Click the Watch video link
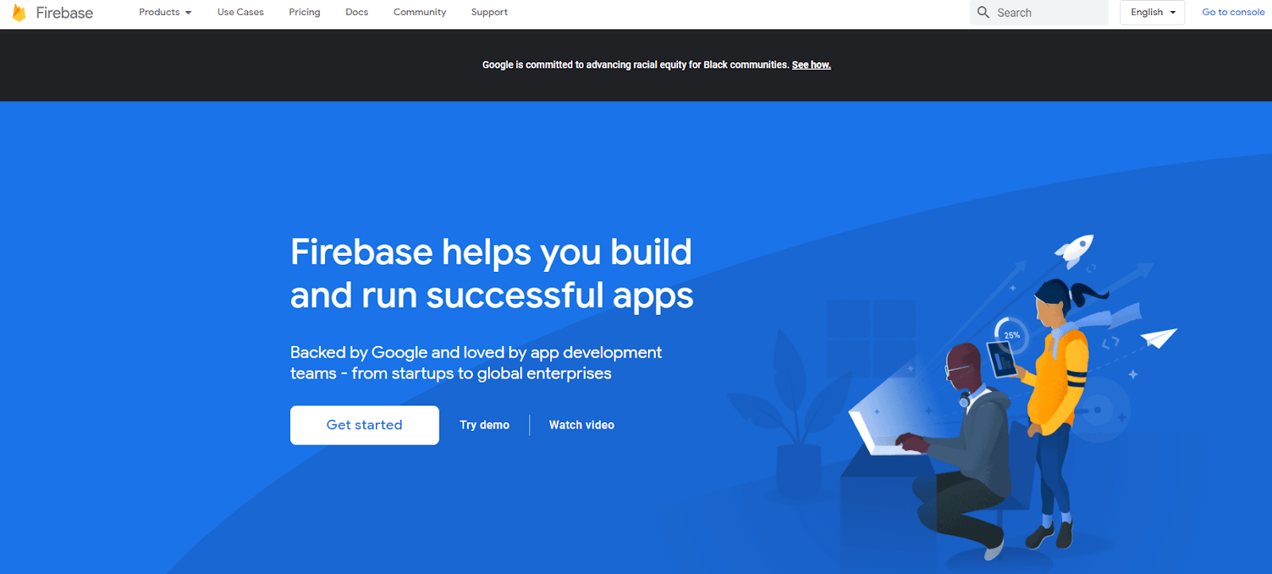 582,425
